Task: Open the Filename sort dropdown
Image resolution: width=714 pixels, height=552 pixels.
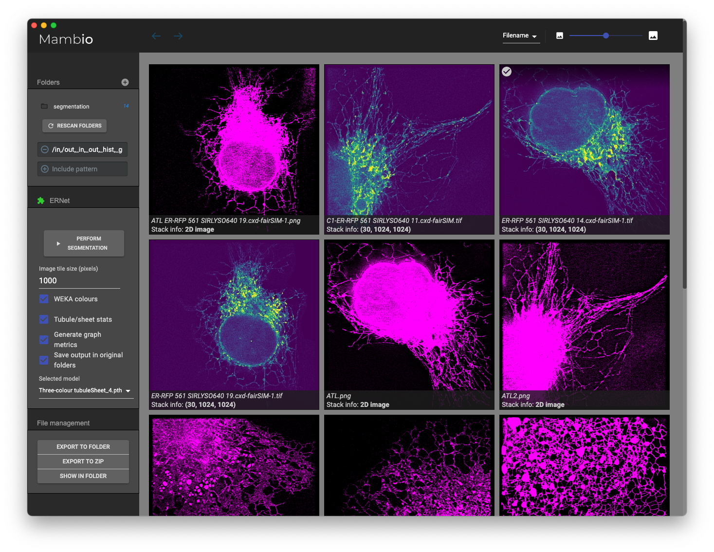Action: click(x=521, y=36)
